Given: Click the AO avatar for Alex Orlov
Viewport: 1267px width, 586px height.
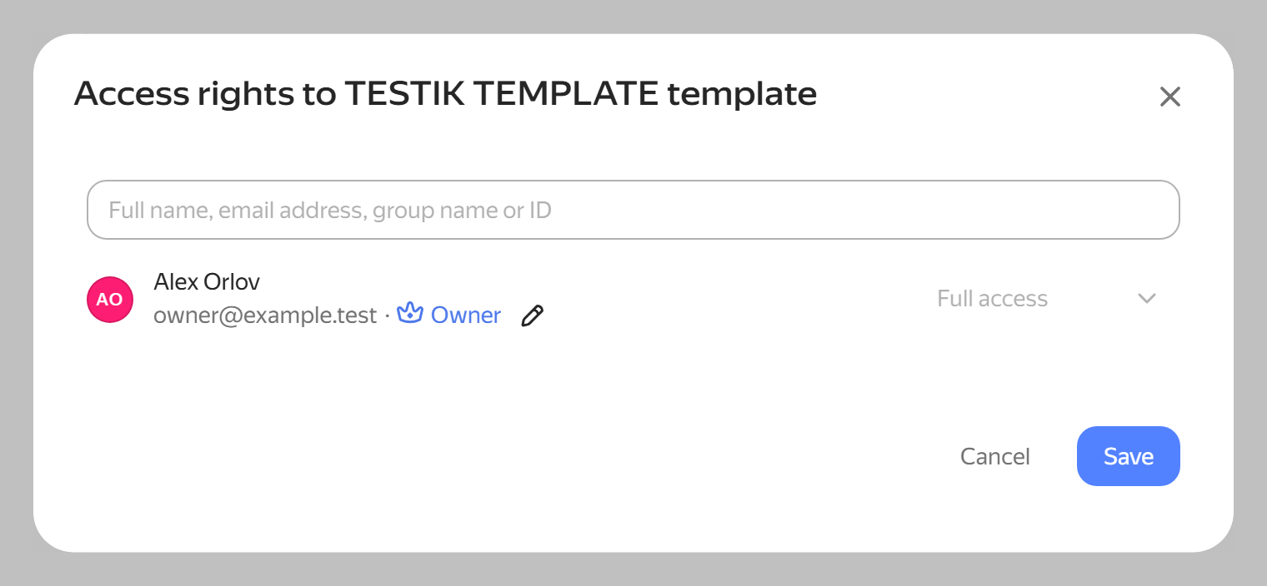Looking at the screenshot, I should click(110, 299).
